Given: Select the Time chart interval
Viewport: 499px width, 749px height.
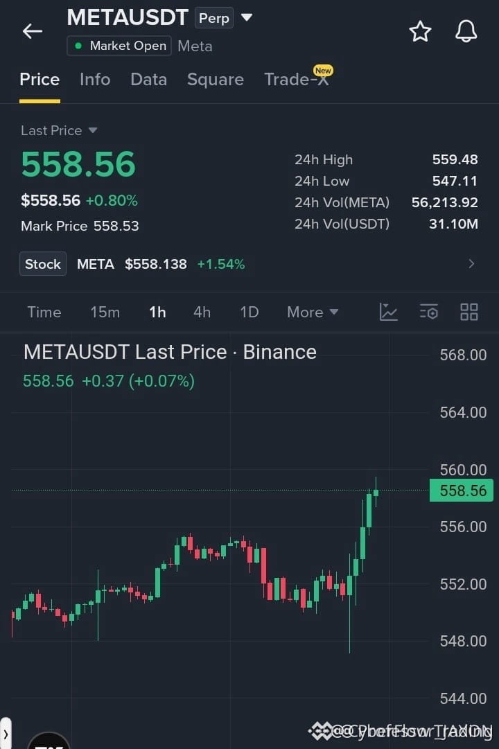Looking at the screenshot, I should (x=44, y=312).
